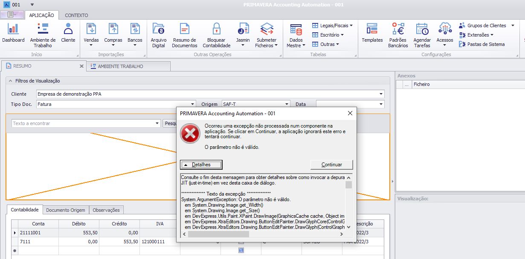Select the IVA cell 121000111
The image size is (525, 259).
pyautogui.click(x=160, y=242)
